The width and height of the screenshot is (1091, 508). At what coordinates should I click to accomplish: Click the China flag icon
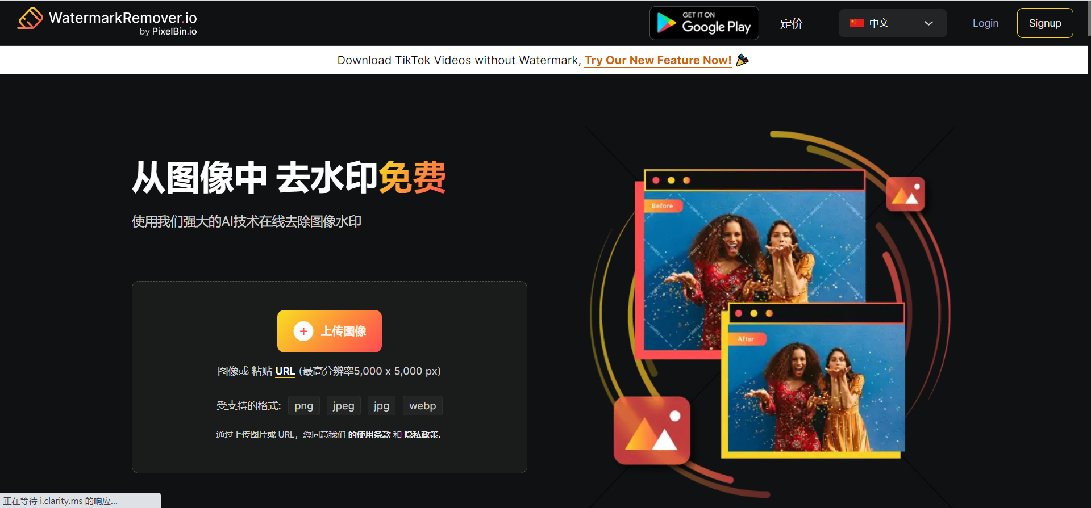click(856, 23)
